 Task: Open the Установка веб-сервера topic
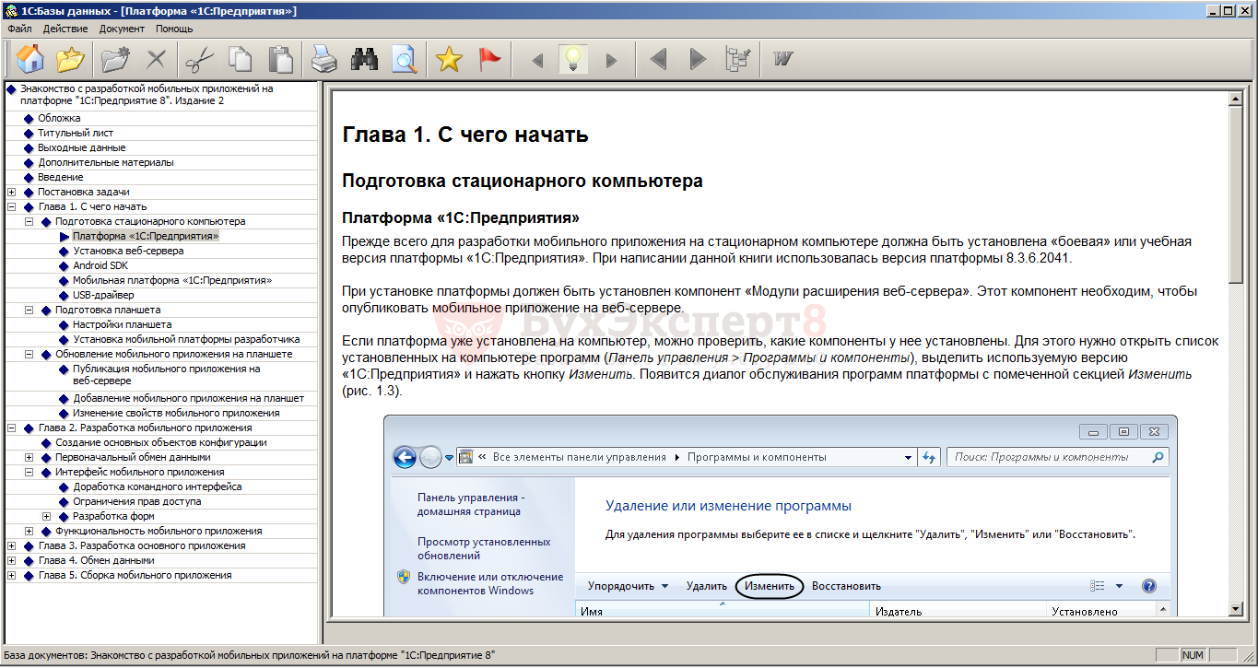pyautogui.click(x=128, y=251)
